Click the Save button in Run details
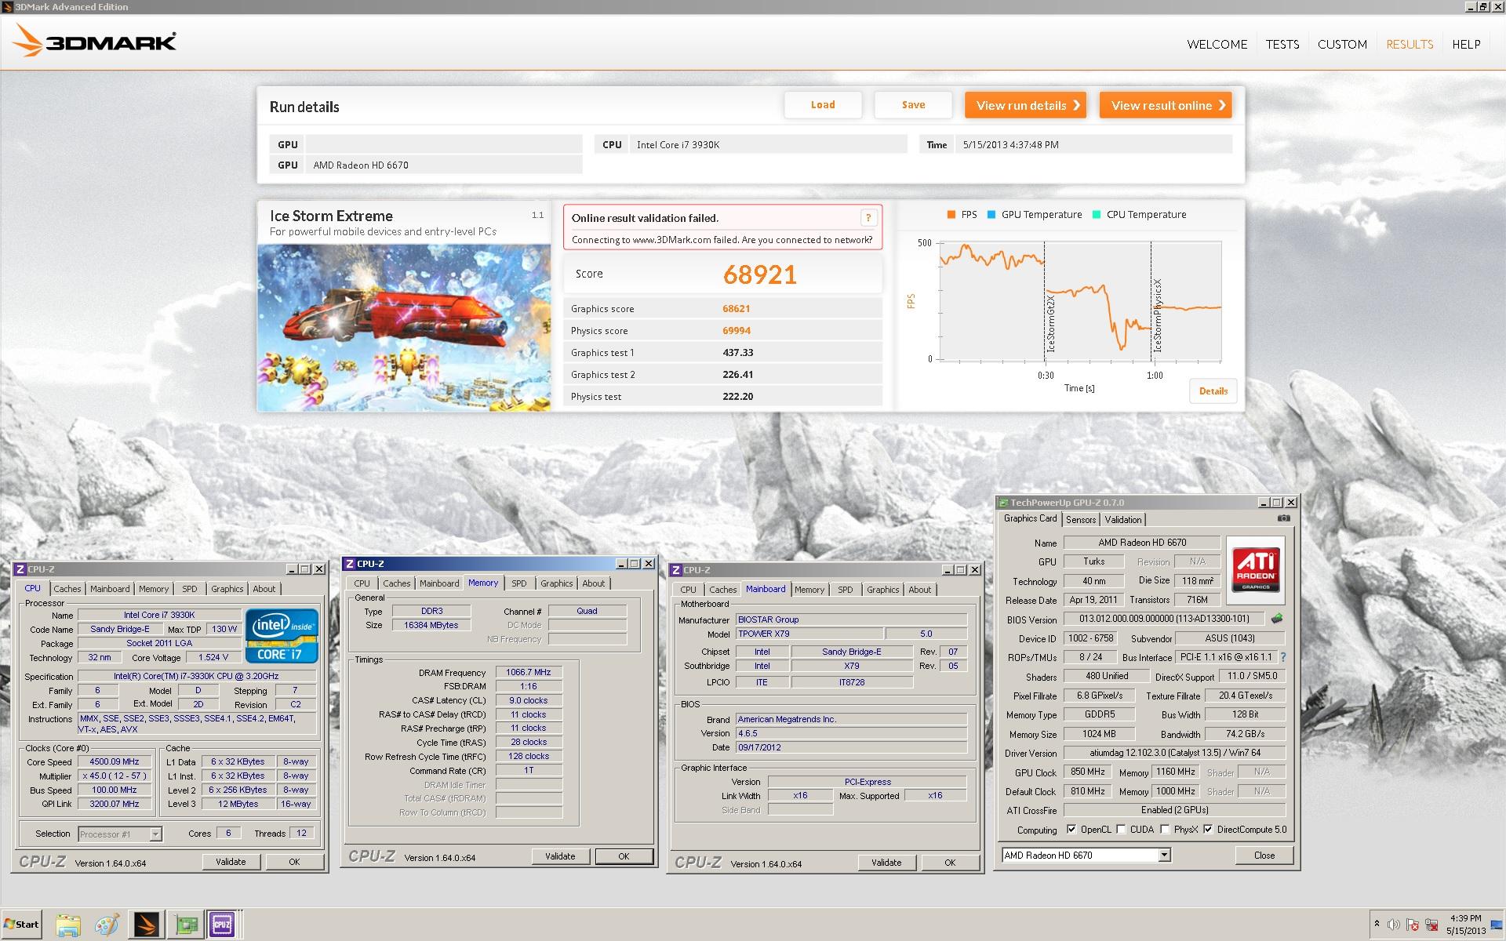1506x941 pixels. [x=913, y=105]
